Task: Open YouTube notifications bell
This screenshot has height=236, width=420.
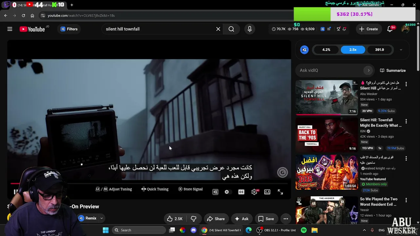Action: point(390,29)
